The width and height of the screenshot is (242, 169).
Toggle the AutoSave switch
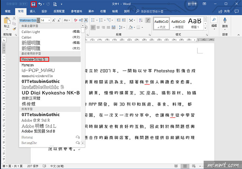click(x=24, y=4)
